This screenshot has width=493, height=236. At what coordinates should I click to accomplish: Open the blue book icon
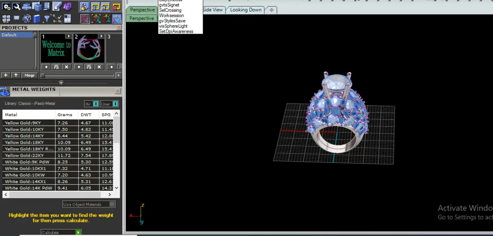pos(37,18)
